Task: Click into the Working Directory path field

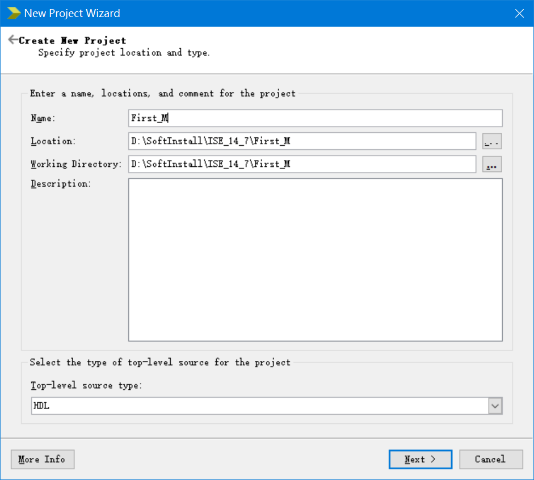Action: pyautogui.click(x=302, y=165)
